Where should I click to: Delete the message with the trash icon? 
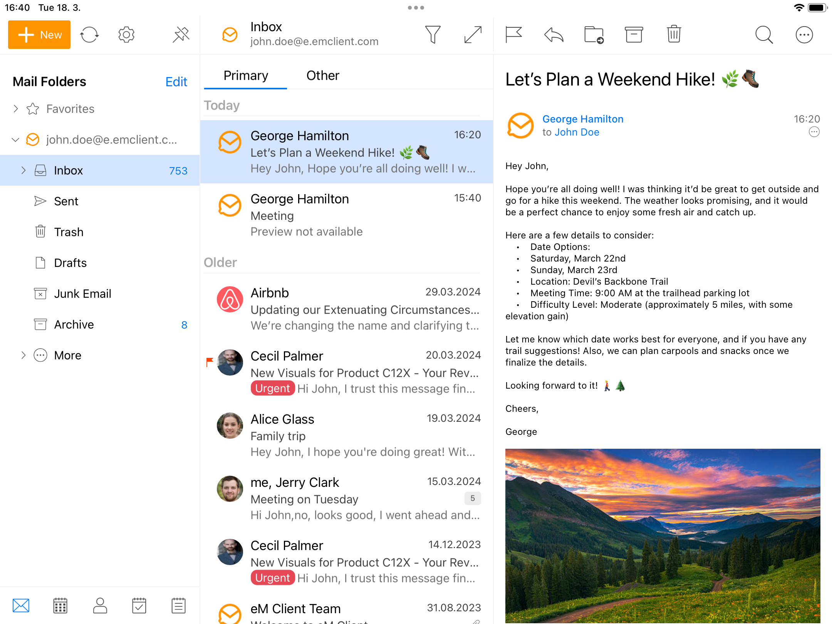[674, 35]
